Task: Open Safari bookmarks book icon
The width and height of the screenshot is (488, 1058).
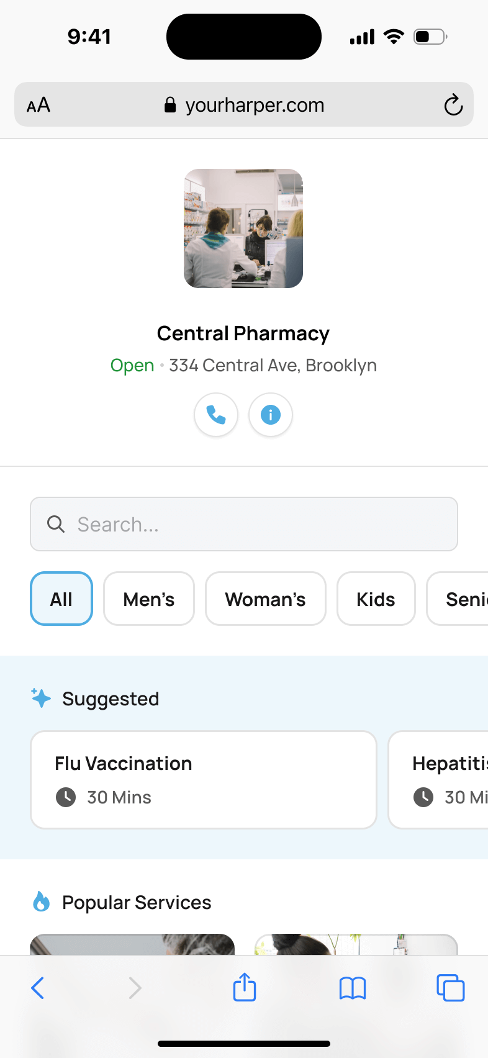Action: pyautogui.click(x=353, y=988)
